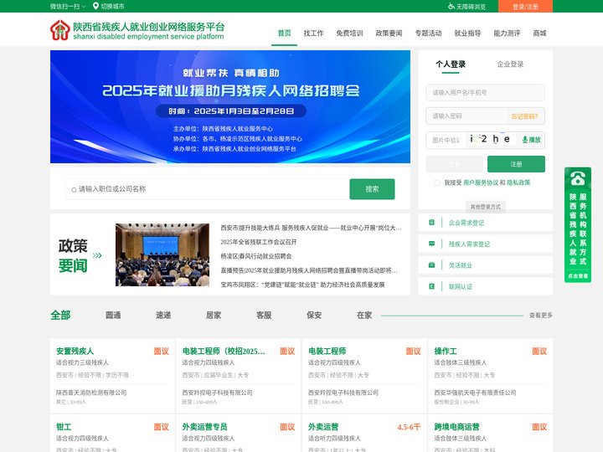Open the 免费培训 navigation menu

coord(349,33)
